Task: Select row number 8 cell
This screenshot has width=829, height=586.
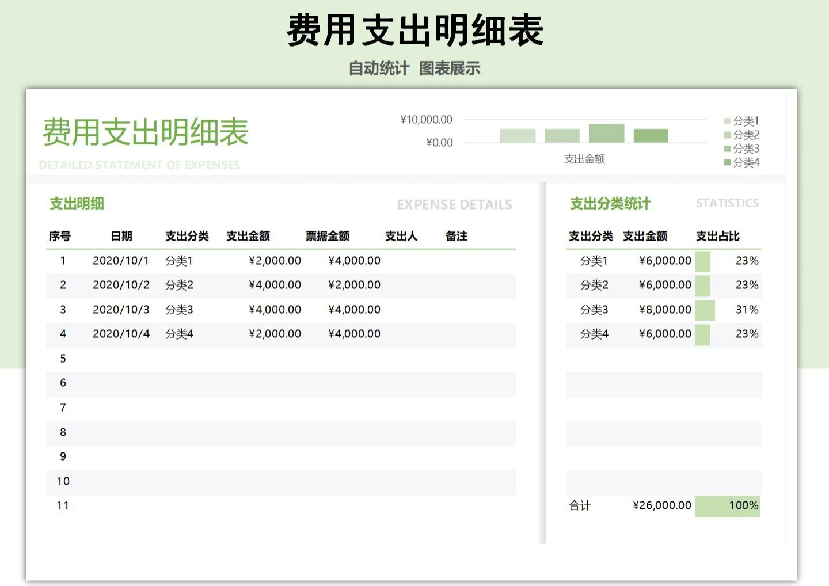Action: coord(63,432)
